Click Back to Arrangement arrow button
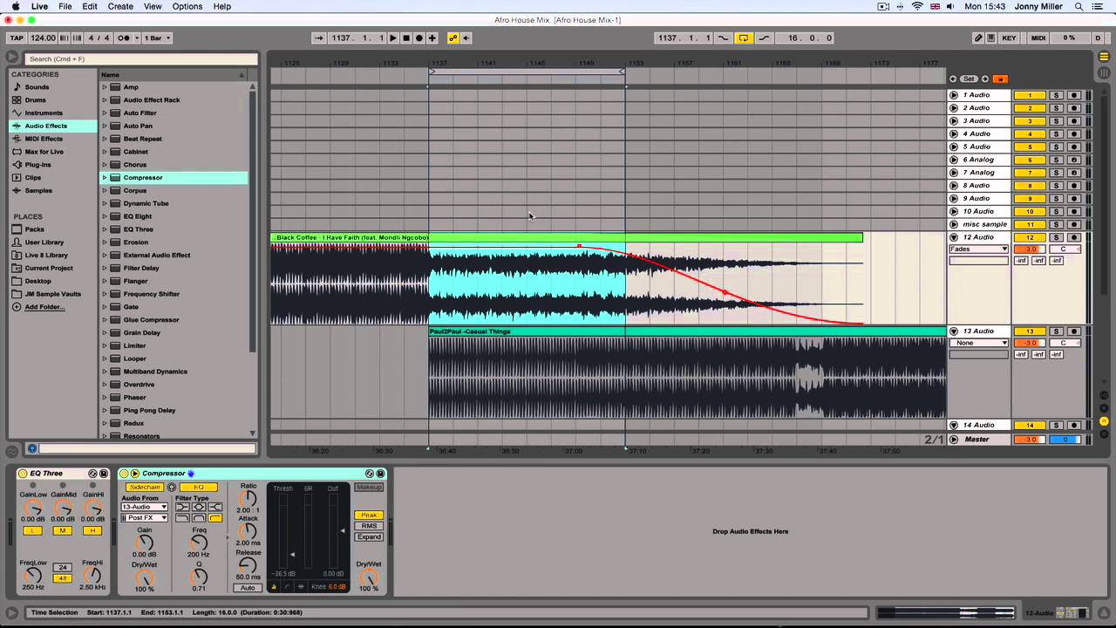 466,38
